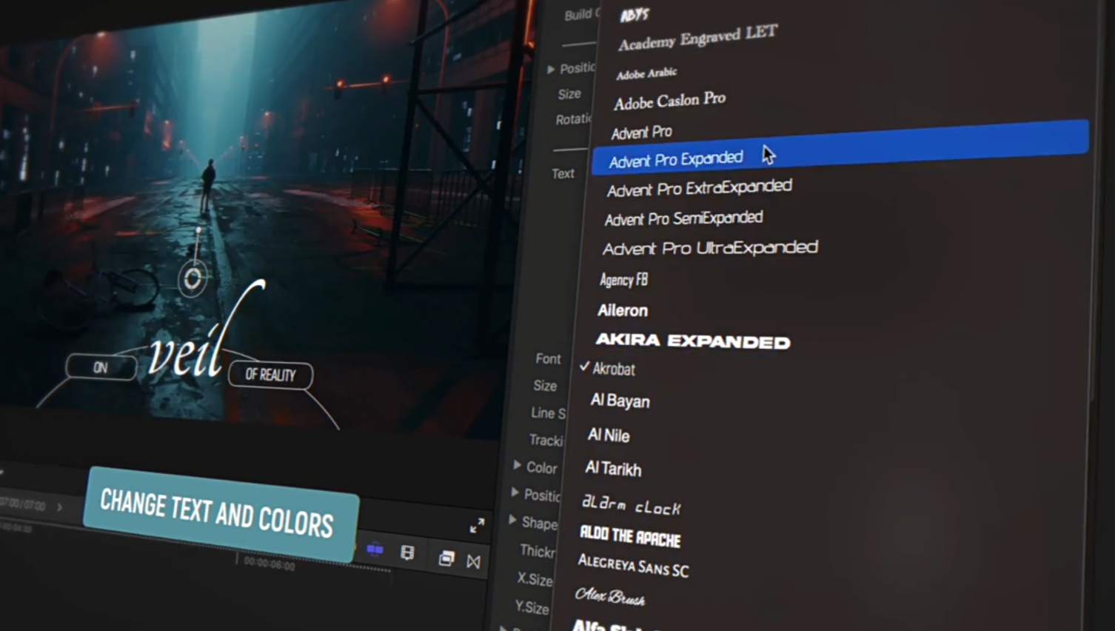This screenshot has height=631, width=1115.
Task: Click the Line Spacing parameter label
Action: pos(548,413)
